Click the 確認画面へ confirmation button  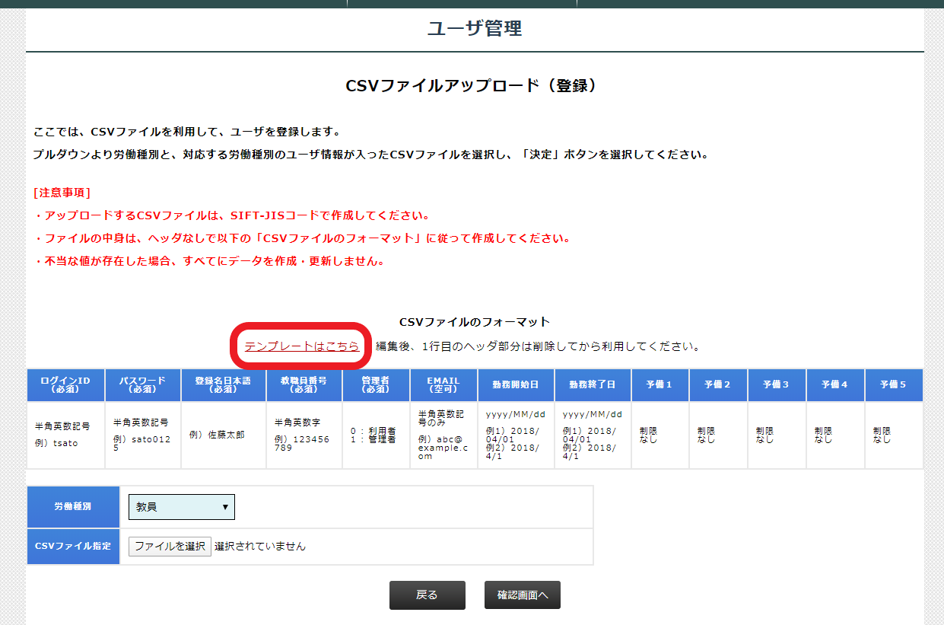522,595
